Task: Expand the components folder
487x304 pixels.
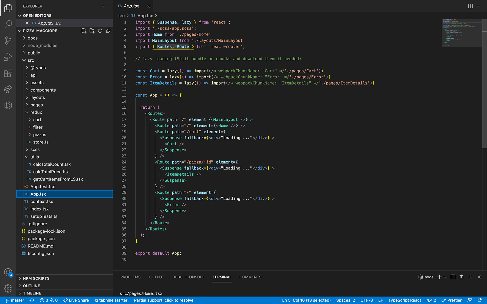Action: click(x=64, y=90)
